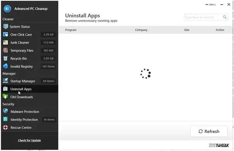Click the Check for Update link
This screenshot has width=234, height=151.
click(x=29, y=141)
